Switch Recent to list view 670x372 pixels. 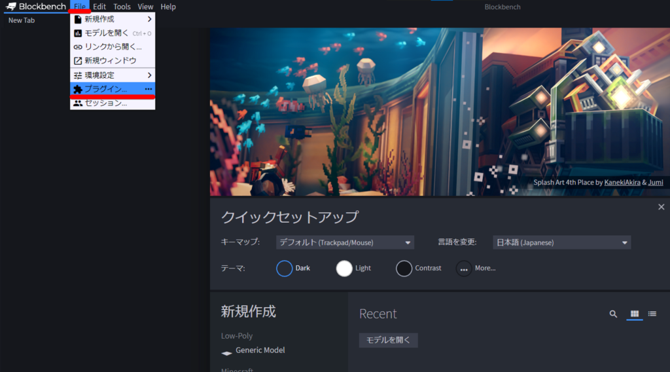click(x=652, y=314)
